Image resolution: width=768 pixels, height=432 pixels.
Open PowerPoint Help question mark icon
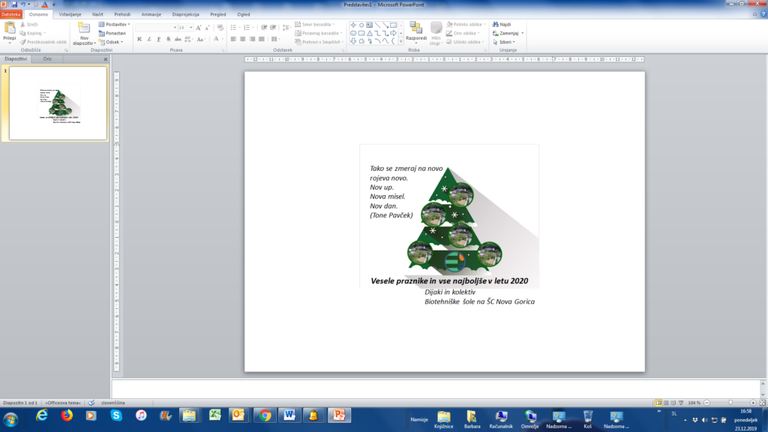tap(763, 14)
